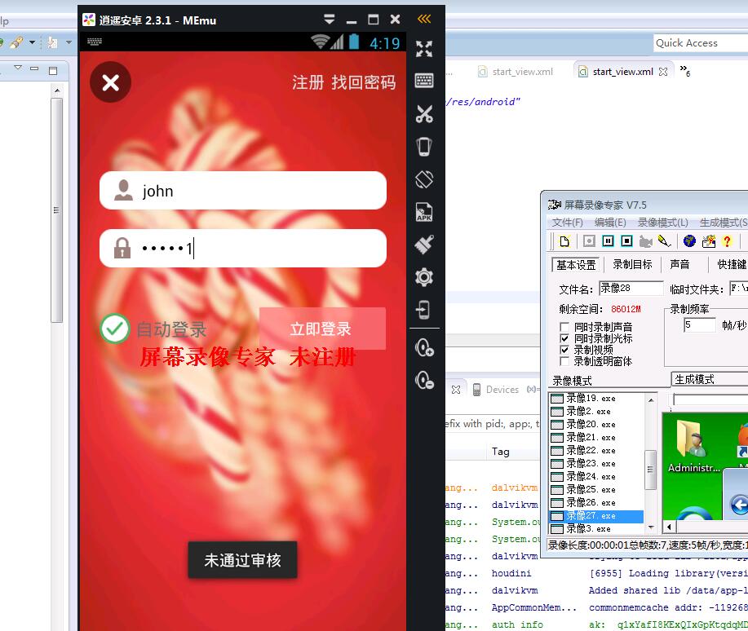Click the pen icon in screen recorder toolbar
Viewport: 748px width, 631px height.
(x=664, y=241)
